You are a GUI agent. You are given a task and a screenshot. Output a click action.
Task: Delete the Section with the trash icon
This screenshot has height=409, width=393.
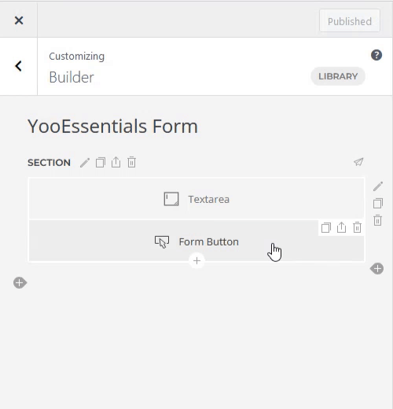click(131, 162)
